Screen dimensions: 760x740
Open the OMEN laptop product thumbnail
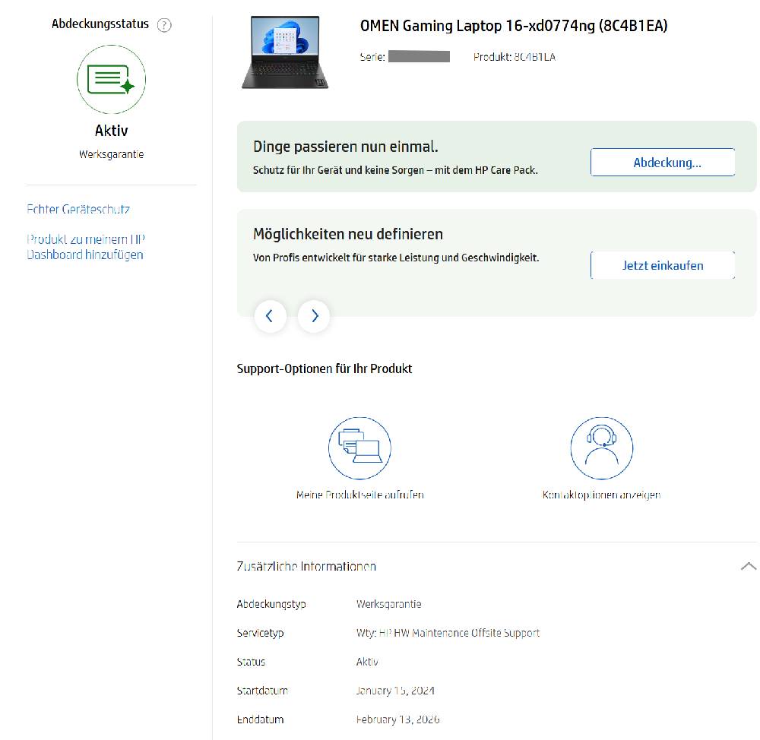(285, 52)
